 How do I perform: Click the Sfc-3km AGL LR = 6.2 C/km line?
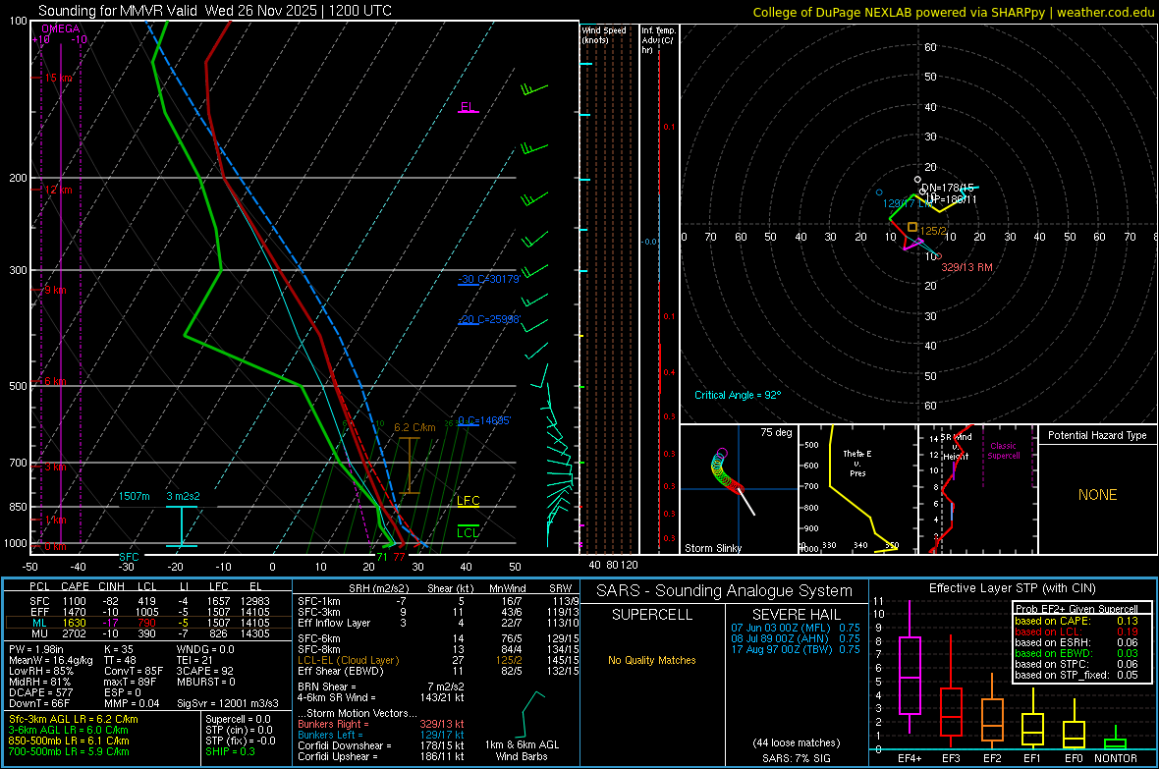click(x=74, y=719)
